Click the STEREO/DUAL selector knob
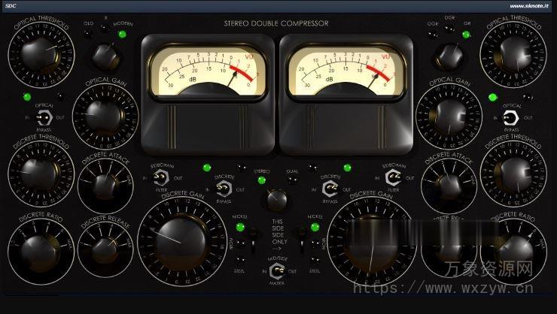Screen dimensions: 557x314 coord(277,201)
